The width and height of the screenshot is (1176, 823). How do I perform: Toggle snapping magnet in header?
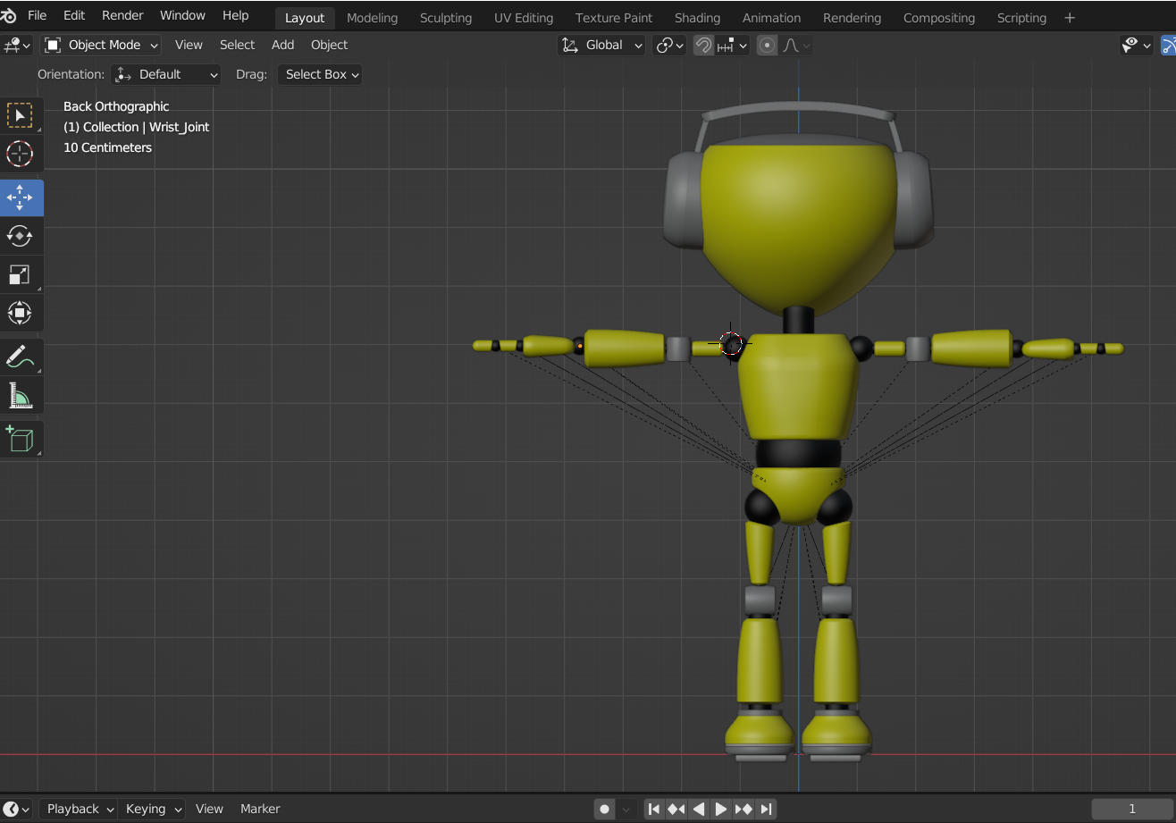click(x=704, y=45)
